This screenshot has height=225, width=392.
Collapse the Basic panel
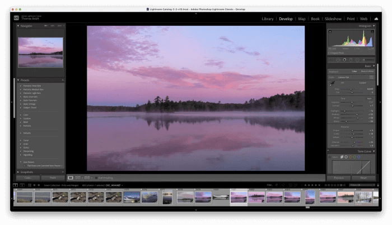pos(374,66)
